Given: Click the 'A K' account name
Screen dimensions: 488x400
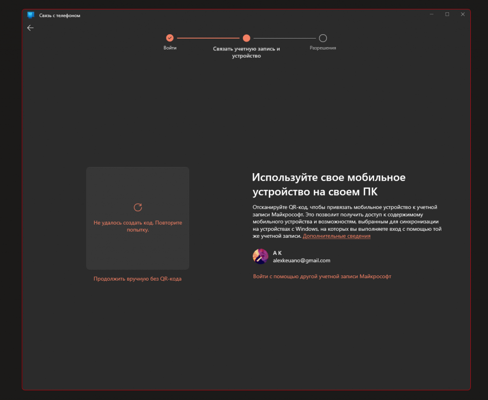Looking at the screenshot, I should [x=277, y=253].
